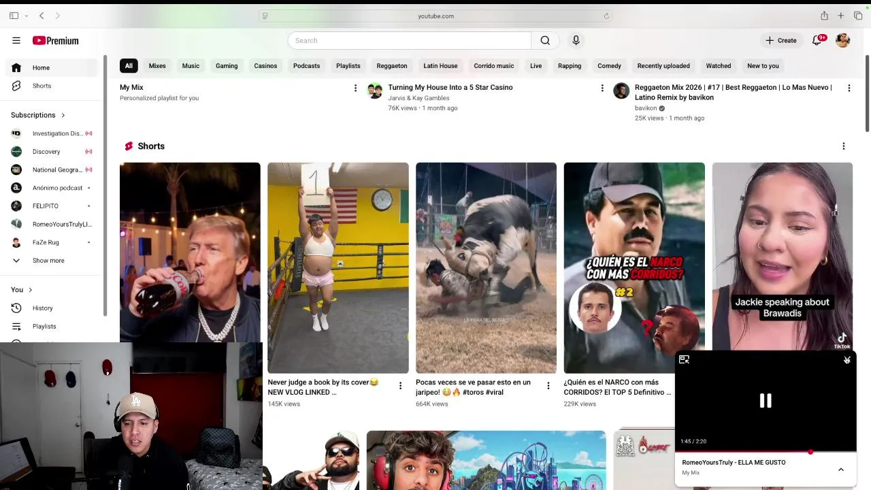Select the Live filter chip
The height and width of the screenshot is (490, 871).
click(536, 66)
